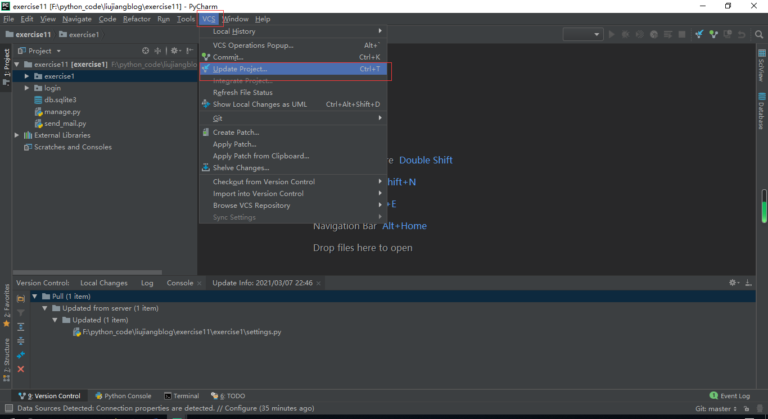The width and height of the screenshot is (768, 419).
Task: Click the red X icon in Version Control
Action: (x=21, y=369)
